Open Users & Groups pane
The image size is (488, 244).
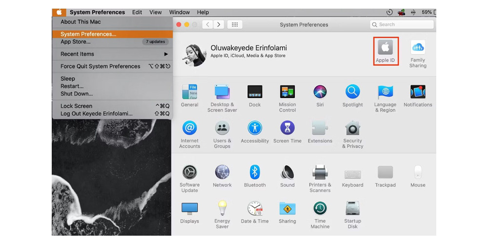(222, 135)
